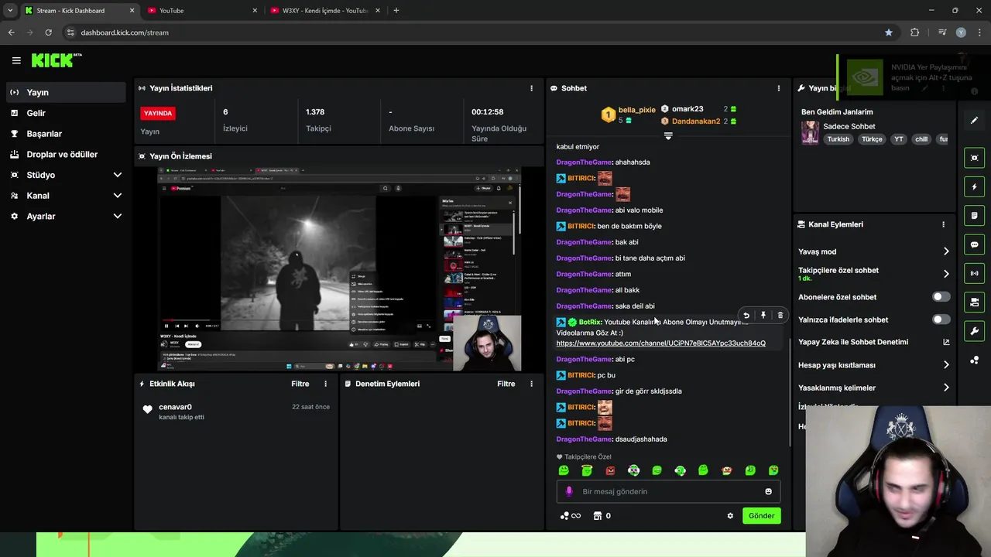
Task: Open the YouTube channel link in chat
Action: pos(660,343)
